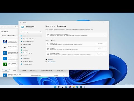This screenshot has height=101, width=134.
Task: Open Privacy & security settings
Action: (31, 61)
